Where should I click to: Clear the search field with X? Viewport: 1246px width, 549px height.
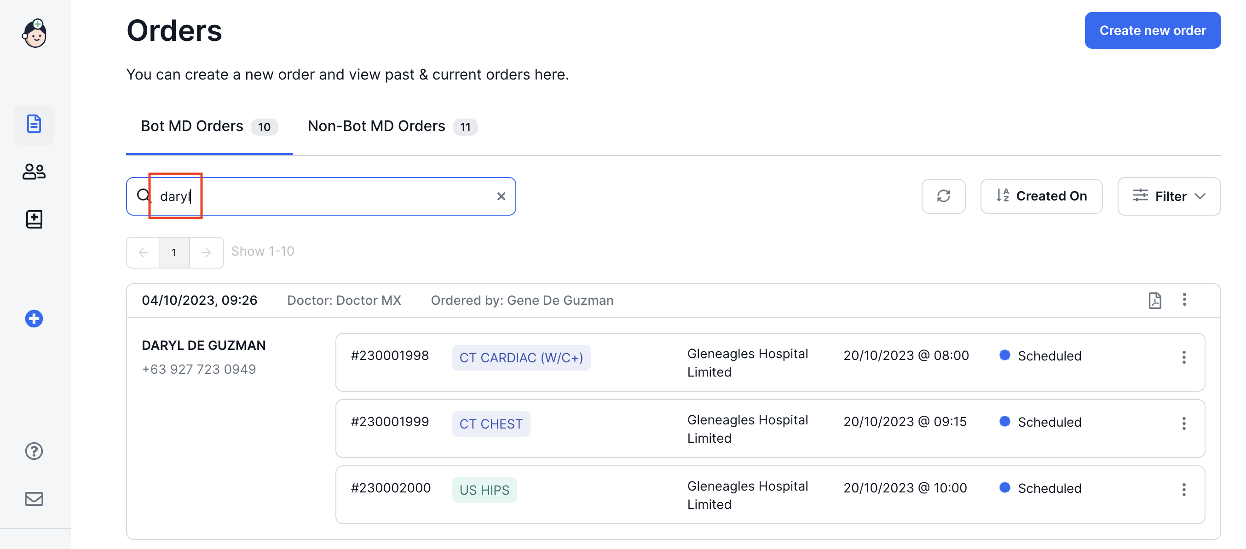[x=501, y=196]
